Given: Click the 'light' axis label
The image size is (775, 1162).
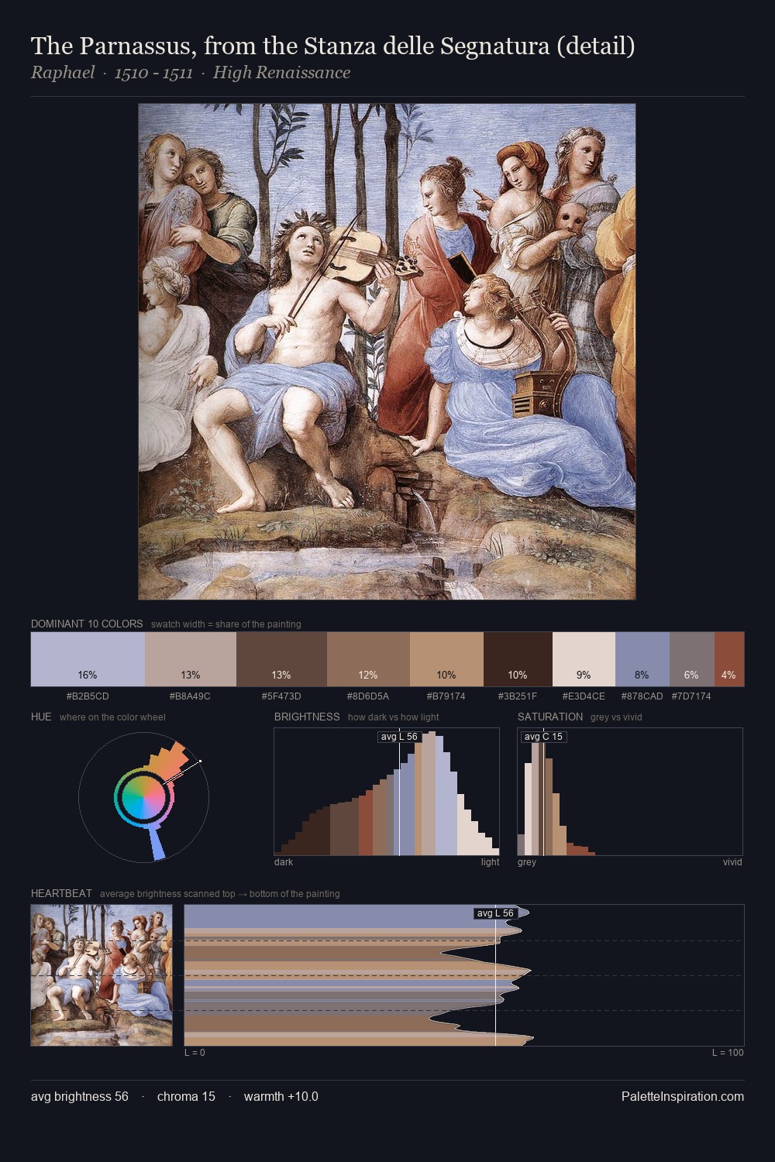Looking at the screenshot, I should click(x=490, y=862).
